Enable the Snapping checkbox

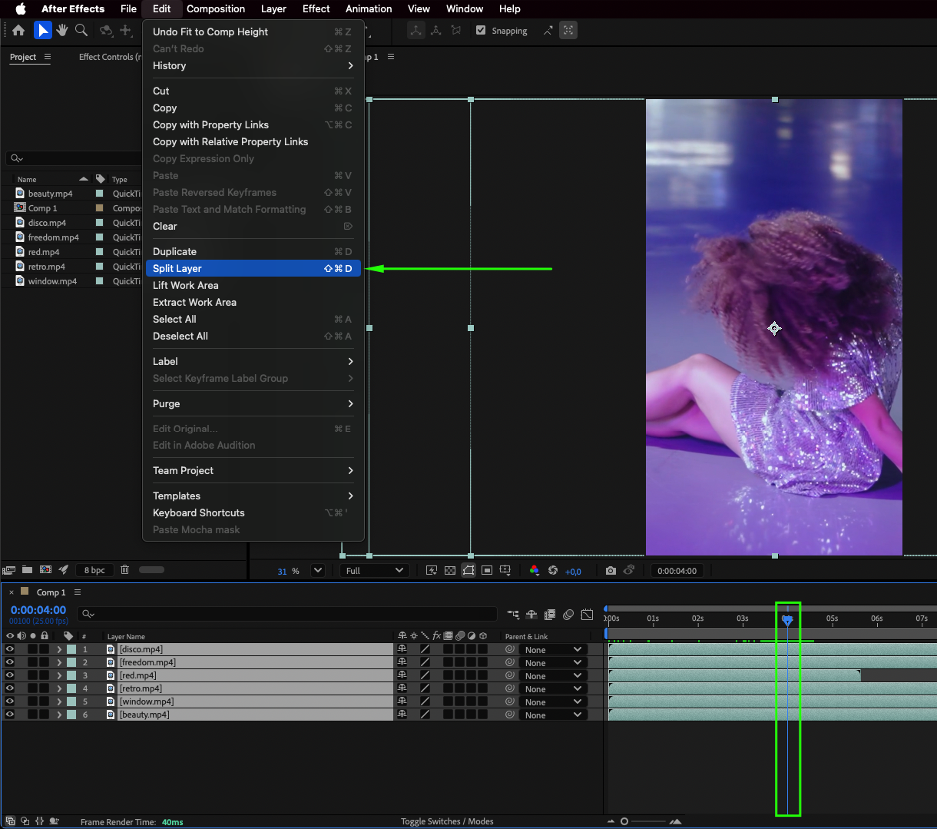coord(481,31)
